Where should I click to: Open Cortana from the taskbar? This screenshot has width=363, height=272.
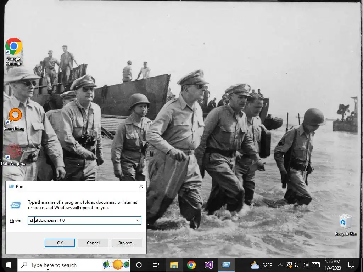139,265
